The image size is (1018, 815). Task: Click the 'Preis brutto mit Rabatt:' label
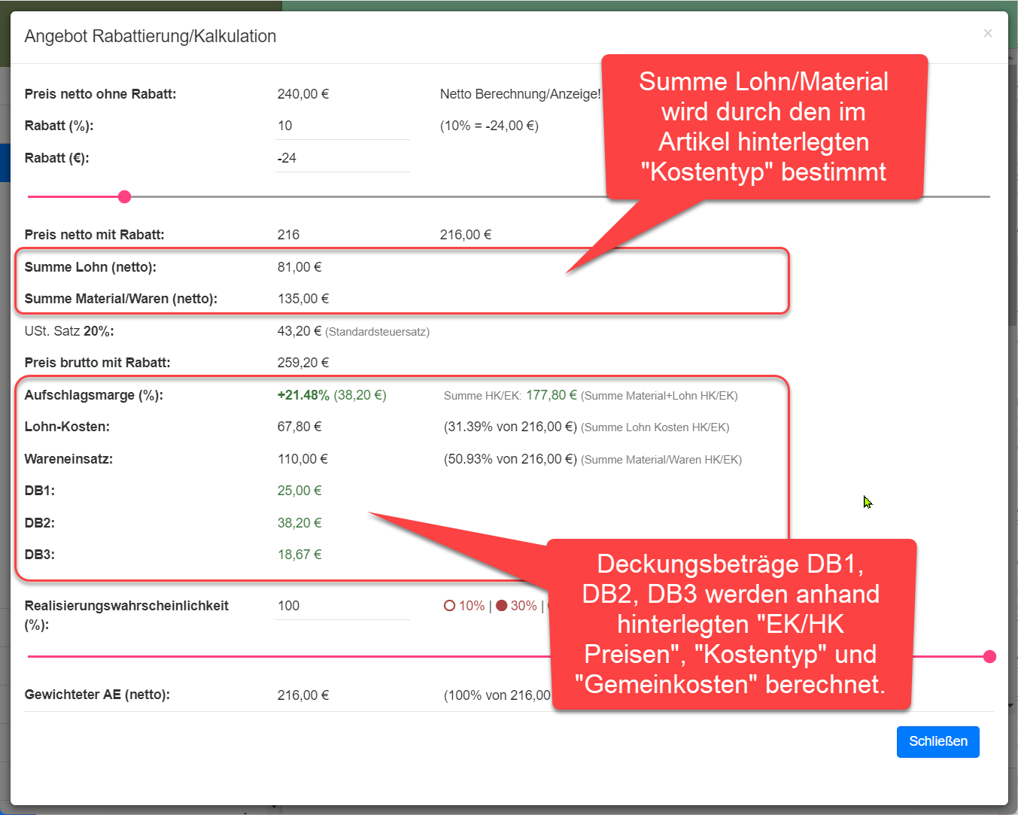point(98,363)
